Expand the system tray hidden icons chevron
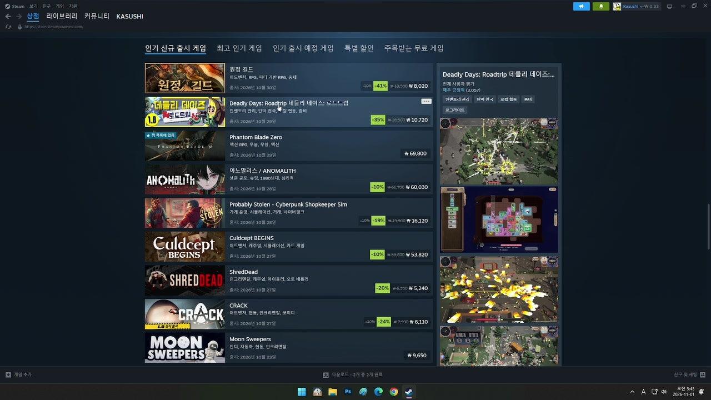This screenshot has height=400, width=711. point(632,392)
